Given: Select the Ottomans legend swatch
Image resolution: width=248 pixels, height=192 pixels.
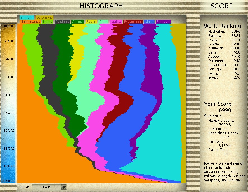Looking at the screenshot, I should click(x=44, y=17).
